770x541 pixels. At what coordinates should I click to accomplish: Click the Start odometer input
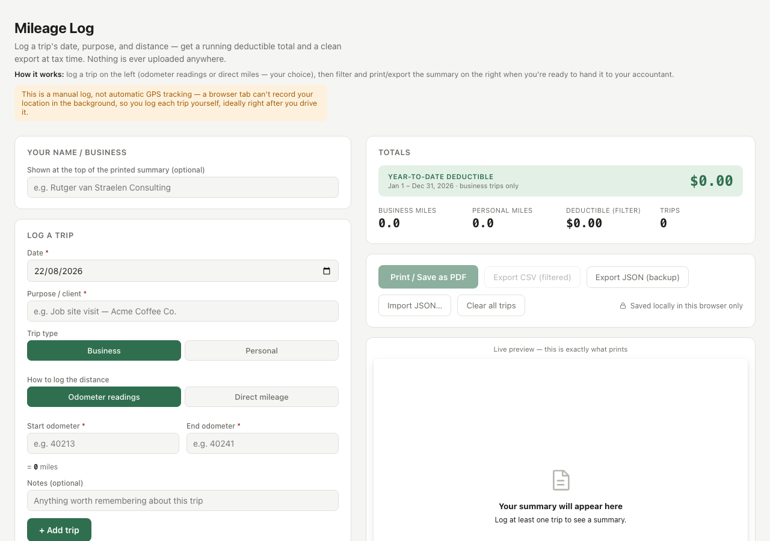point(103,444)
